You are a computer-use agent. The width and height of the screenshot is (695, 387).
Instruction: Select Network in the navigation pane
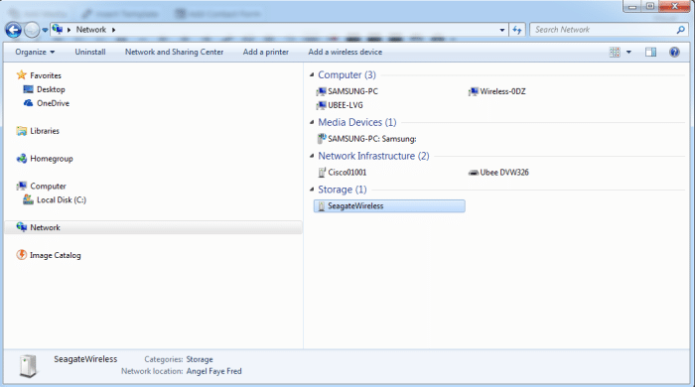click(45, 227)
